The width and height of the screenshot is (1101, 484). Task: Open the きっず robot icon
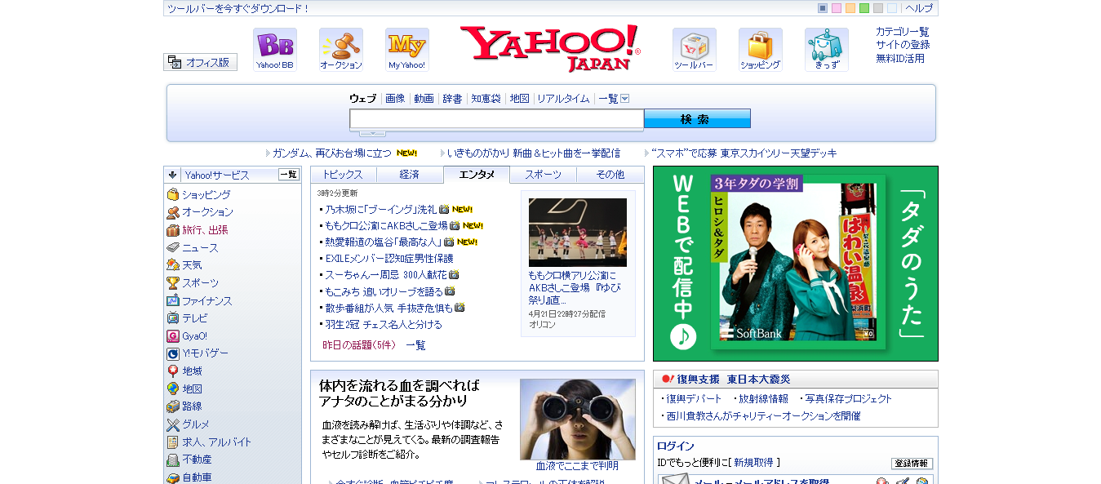(x=827, y=49)
